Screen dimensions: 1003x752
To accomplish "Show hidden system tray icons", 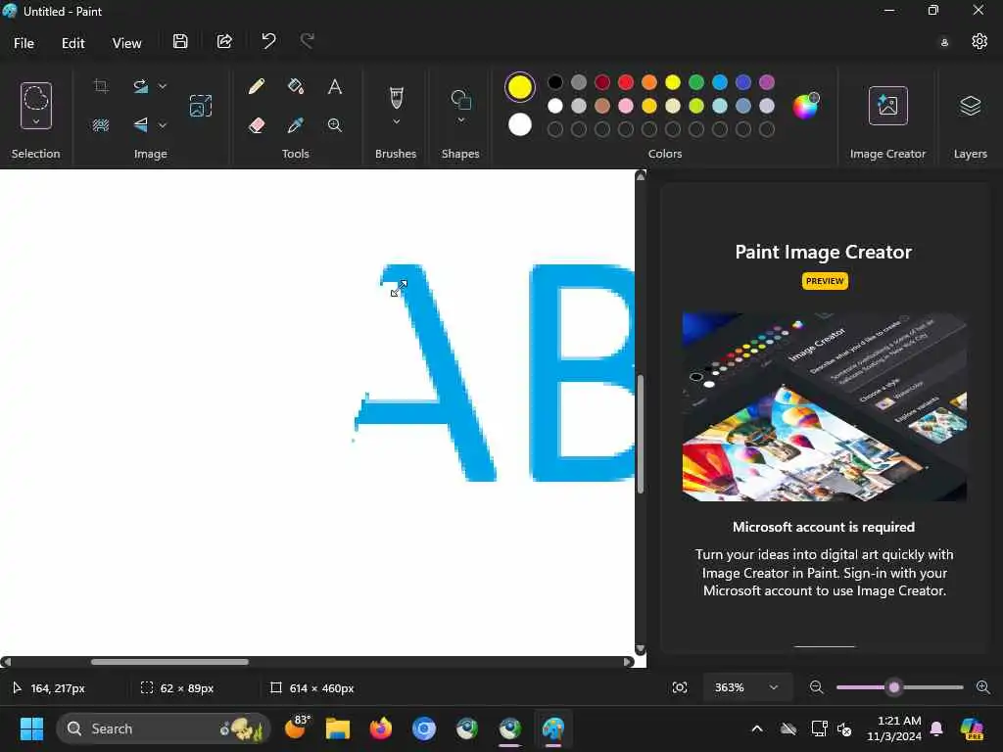I will click(x=757, y=728).
